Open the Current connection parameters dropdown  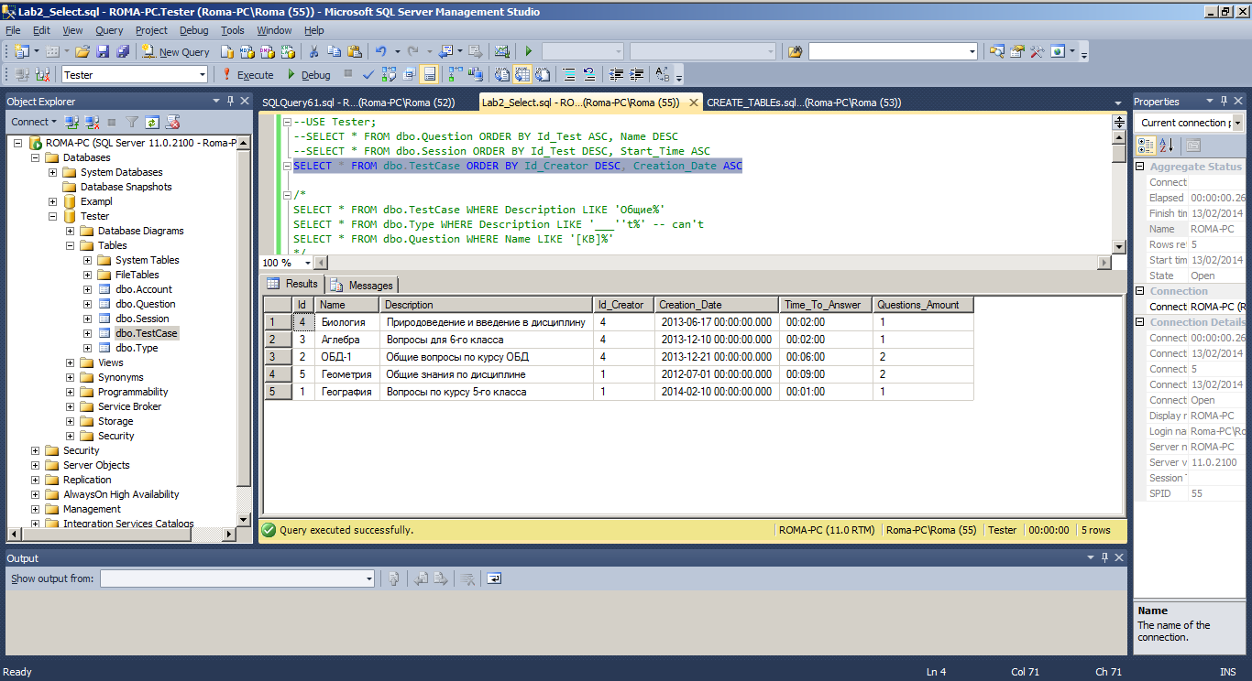click(x=1237, y=123)
